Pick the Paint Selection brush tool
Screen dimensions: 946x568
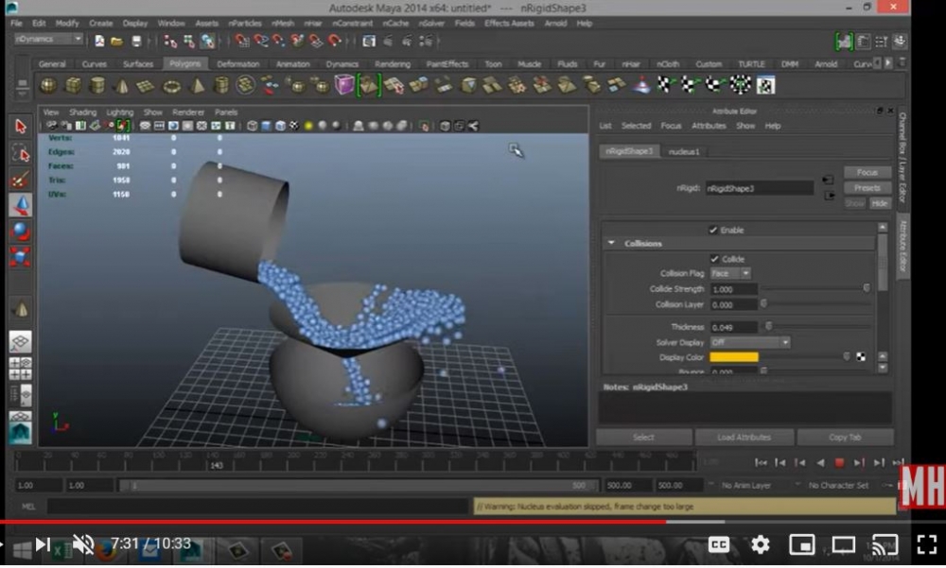(21, 180)
